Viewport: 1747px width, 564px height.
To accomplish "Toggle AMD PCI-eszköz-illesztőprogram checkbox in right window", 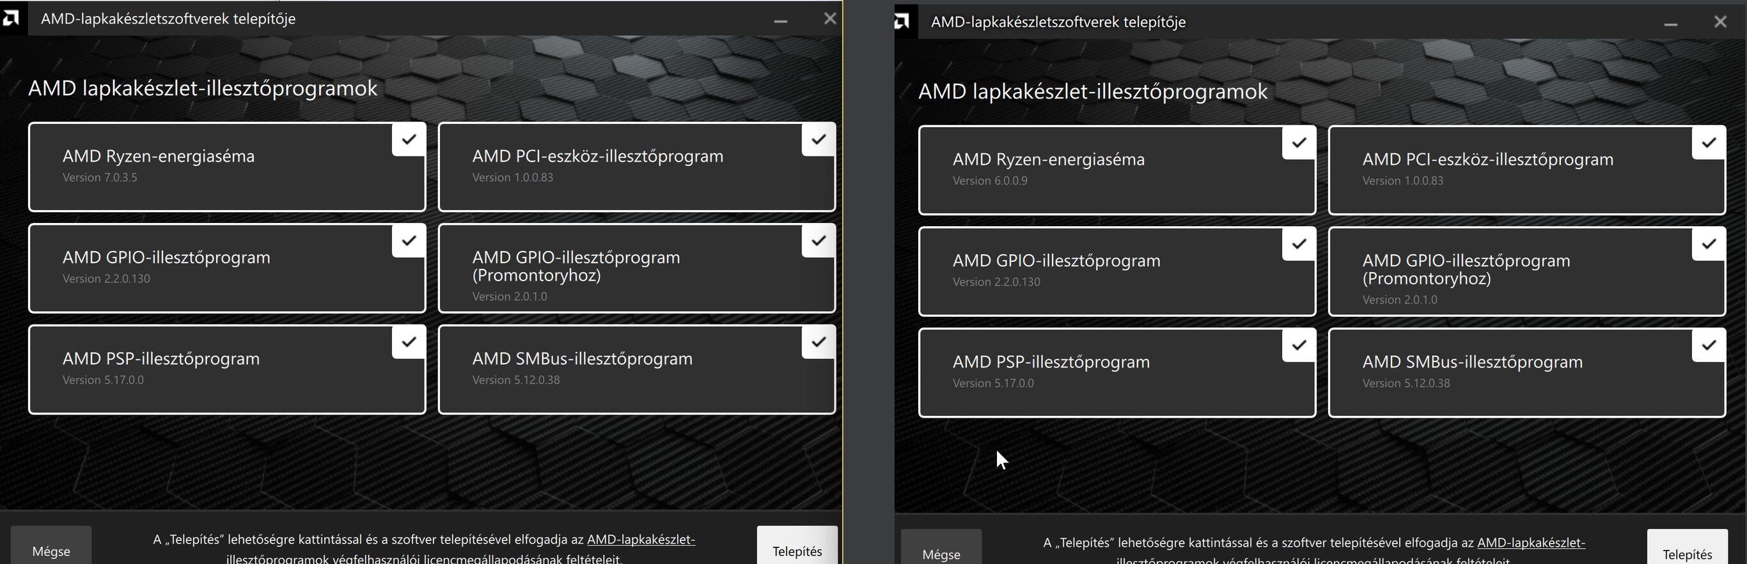I will (x=1709, y=143).
